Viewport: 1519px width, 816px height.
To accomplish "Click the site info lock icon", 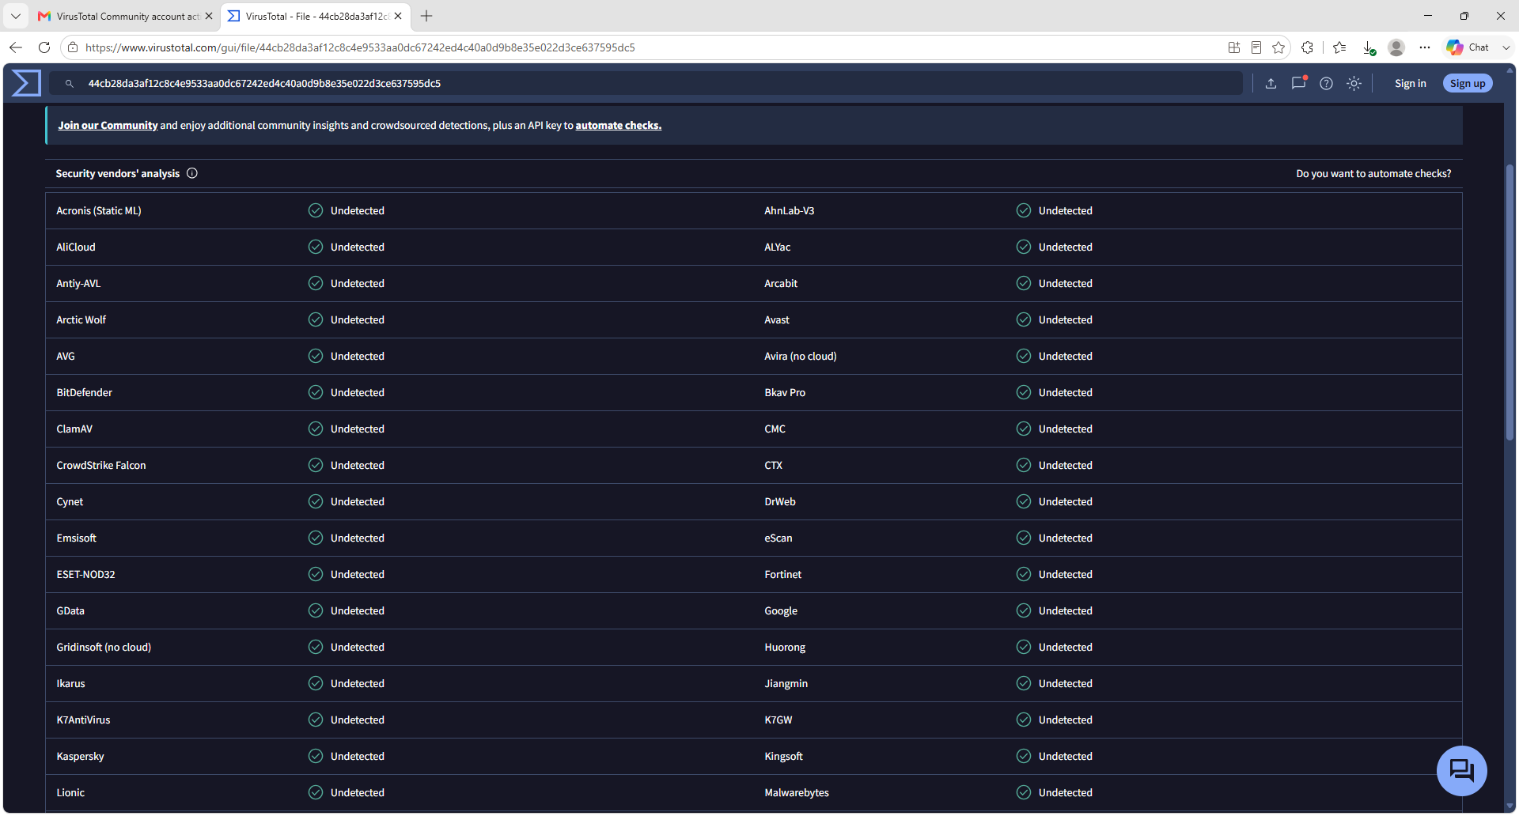I will click(73, 47).
